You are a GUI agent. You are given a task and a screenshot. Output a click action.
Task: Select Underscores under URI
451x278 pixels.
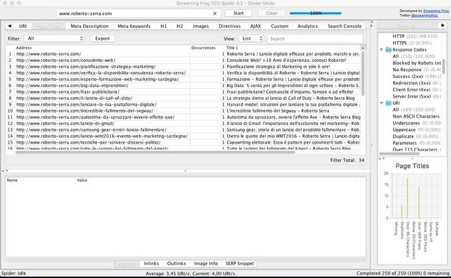click(x=406, y=123)
